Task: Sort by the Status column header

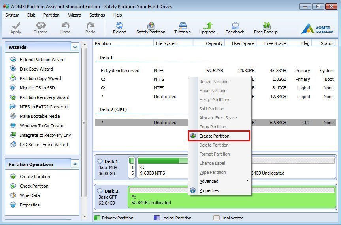Action: 324,43
